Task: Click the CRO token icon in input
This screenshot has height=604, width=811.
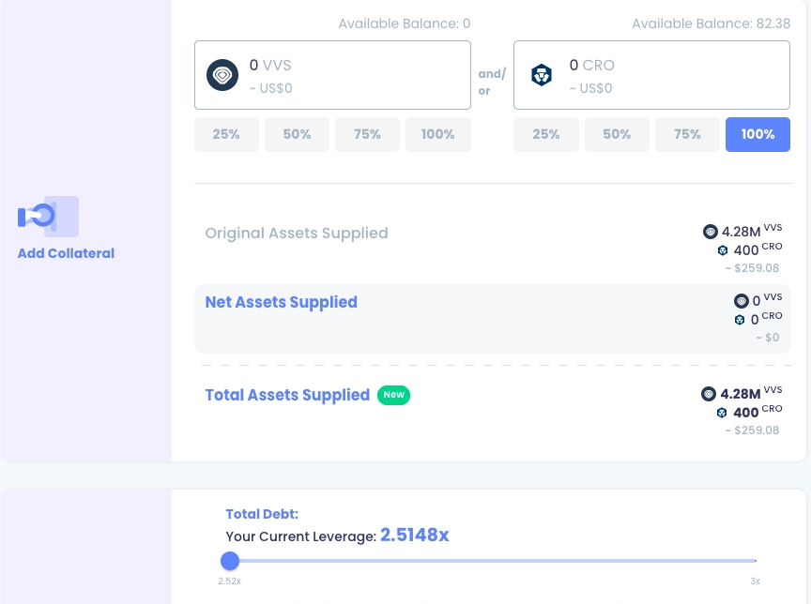Action: click(x=542, y=75)
